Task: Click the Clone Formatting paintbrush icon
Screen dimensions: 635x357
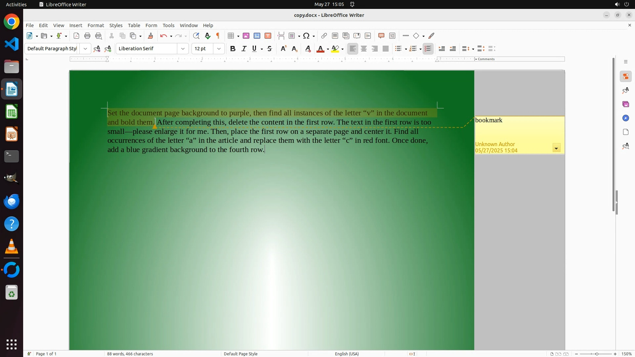Action: [150, 36]
